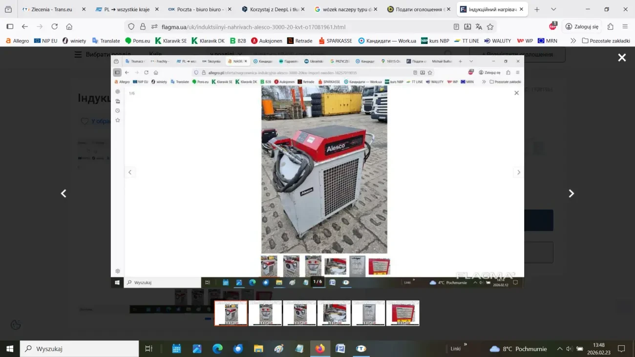Switch to the Zlecenia - Trans.eu tab

(x=51, y=9)
